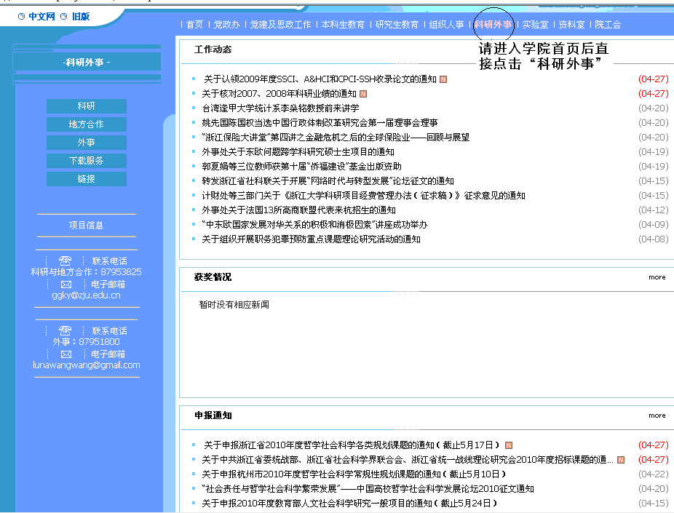
Task: Click the new badge beside 中共浙江省委统战部 notice
Action: [621, 460]
